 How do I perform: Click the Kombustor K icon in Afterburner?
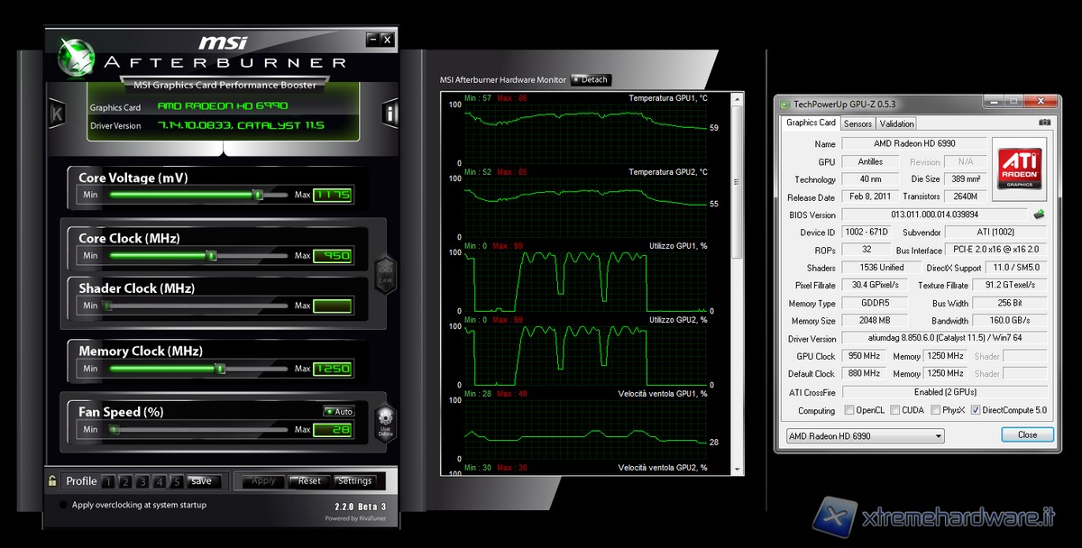(x=57, y=114)
